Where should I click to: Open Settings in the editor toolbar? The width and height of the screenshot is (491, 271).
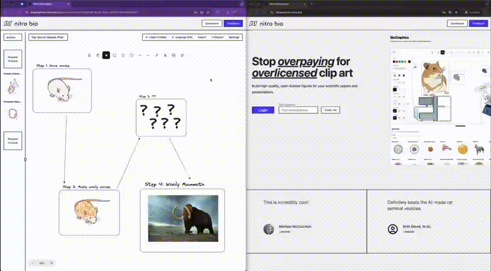click(x=234, y=37)
